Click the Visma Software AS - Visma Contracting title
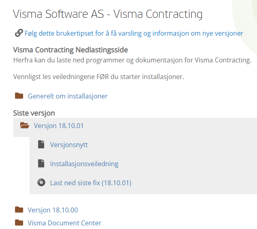This screenshot has height=229, width=257. 108,14
